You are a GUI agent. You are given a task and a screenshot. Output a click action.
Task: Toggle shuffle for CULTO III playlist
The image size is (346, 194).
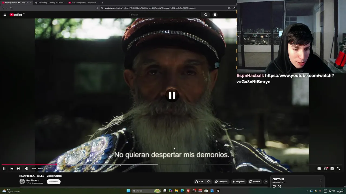point(280,186)
